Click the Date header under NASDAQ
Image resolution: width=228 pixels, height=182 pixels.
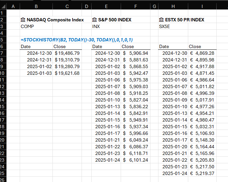point(36,46)
